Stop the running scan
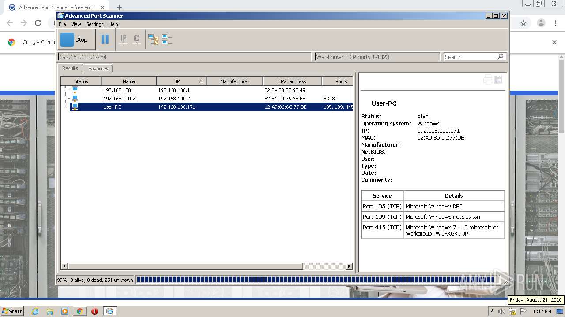Image resolution: width=565 pixels, height=317 pixels. (76, 40)
